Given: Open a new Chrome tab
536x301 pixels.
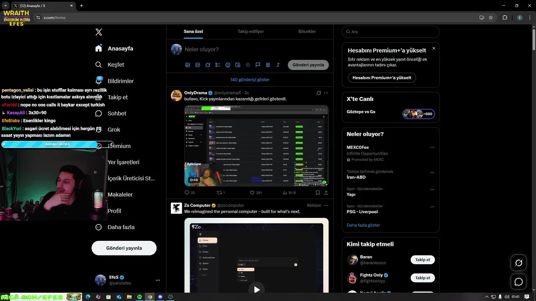Looking at the screenshot, I should (81, 6).
